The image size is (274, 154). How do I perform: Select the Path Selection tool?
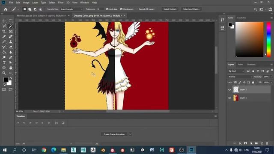click(x=11, y=63)
